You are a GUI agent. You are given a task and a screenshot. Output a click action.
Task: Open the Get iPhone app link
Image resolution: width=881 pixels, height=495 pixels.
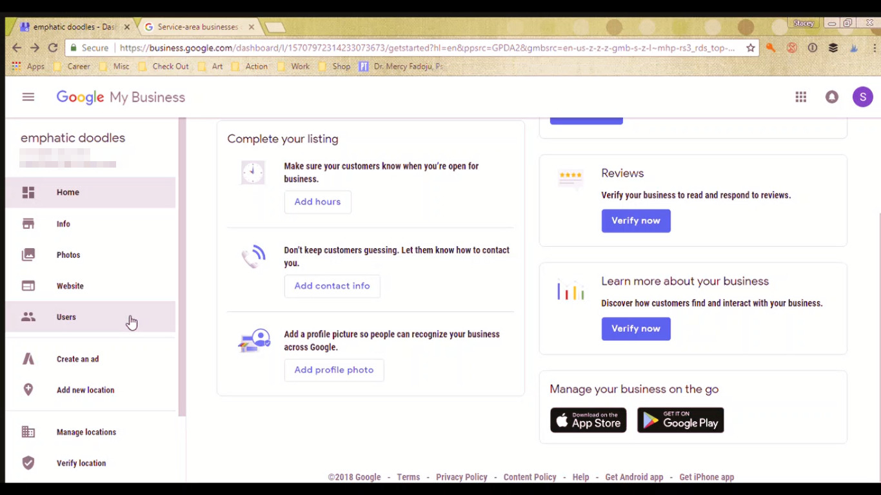click(x=706, y=477)
